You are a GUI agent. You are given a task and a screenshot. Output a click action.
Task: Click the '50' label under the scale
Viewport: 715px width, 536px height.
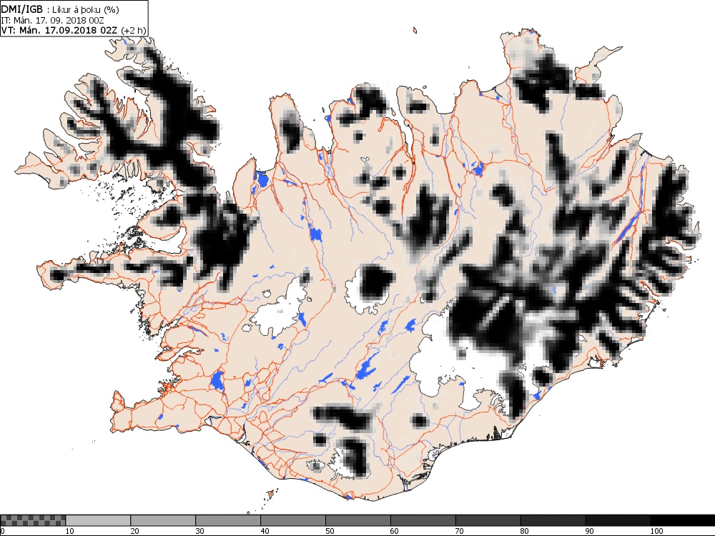[330, 531]
